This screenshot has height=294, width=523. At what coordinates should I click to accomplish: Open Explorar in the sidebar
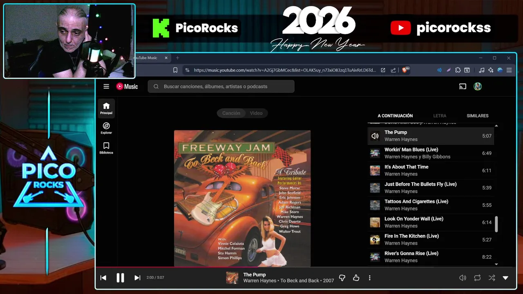(x=106, y=128)
